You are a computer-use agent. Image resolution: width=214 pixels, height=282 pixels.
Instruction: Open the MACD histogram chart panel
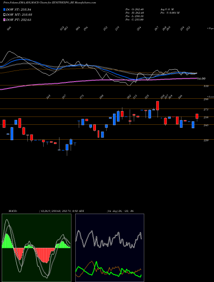[x=36, y=248]
